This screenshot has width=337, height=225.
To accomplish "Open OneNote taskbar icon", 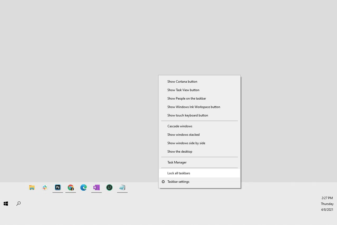I will click(97, 188).
